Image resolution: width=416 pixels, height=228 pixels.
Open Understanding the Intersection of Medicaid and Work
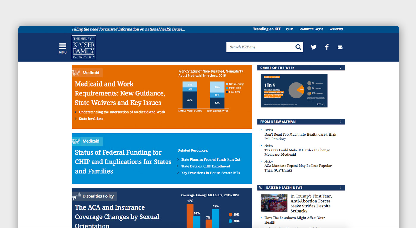[122, 112]
